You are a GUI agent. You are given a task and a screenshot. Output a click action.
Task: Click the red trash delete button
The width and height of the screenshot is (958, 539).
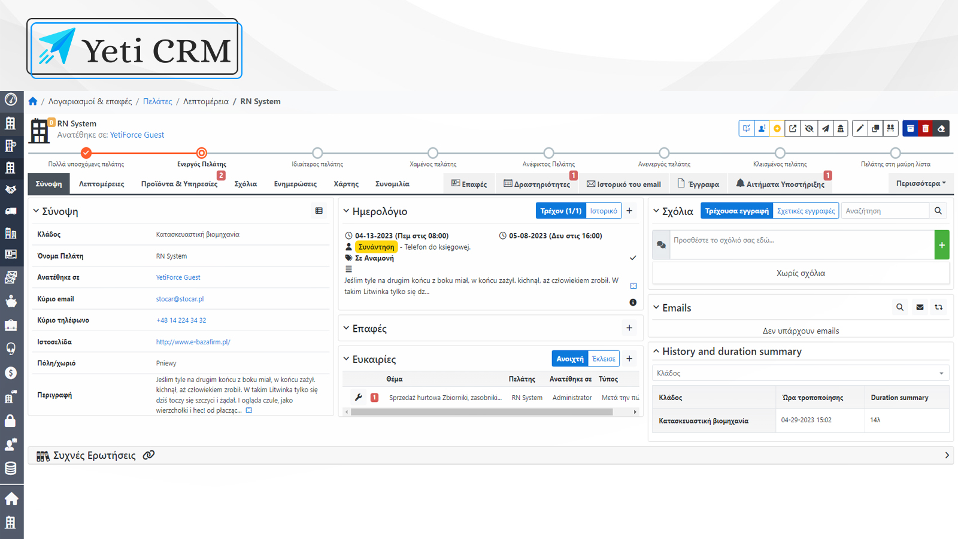926,128
